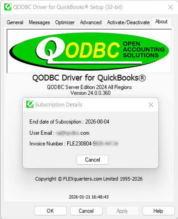Click the FLEXquarters.com copyright text
This screenshot has width=178, height=219.
pyautogui.click(x=89, y=179)
